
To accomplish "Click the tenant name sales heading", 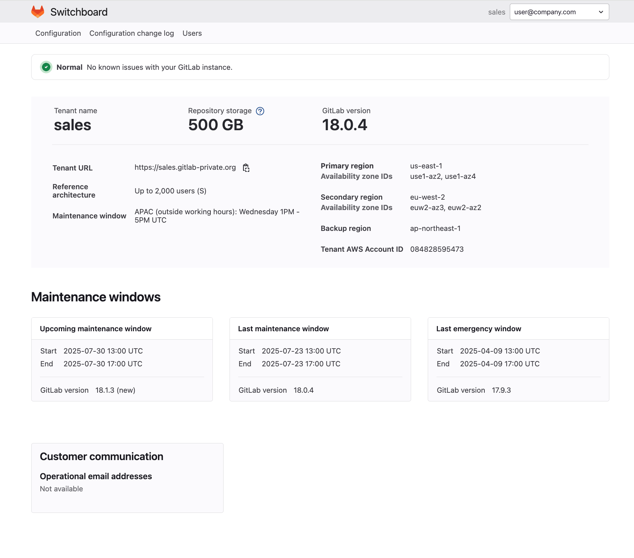I will click(72, 125).
